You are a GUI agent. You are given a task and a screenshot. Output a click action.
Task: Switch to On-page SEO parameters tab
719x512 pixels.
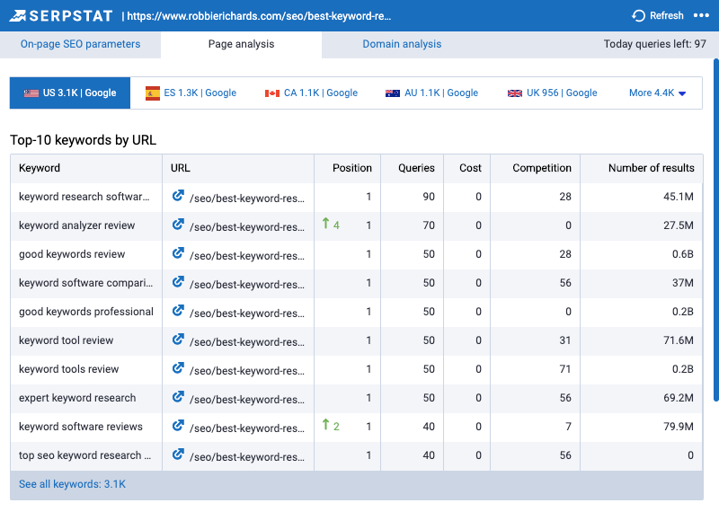[x=80, y=44]
